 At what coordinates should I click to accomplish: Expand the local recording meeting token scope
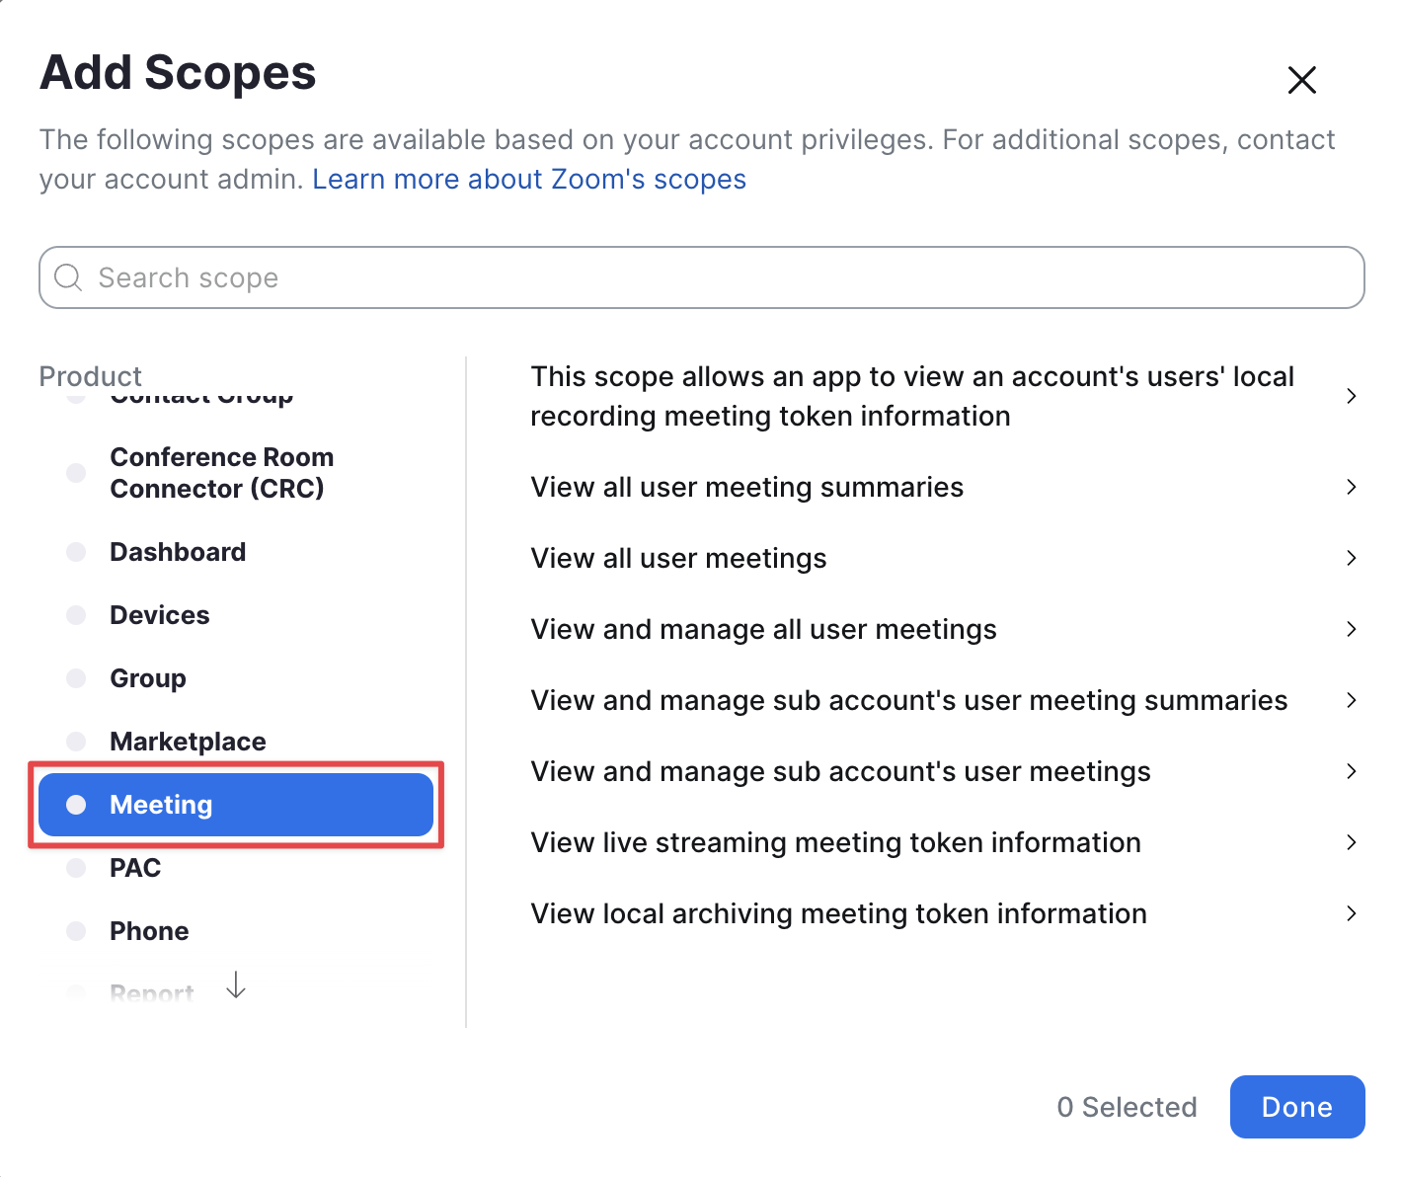1352,396
